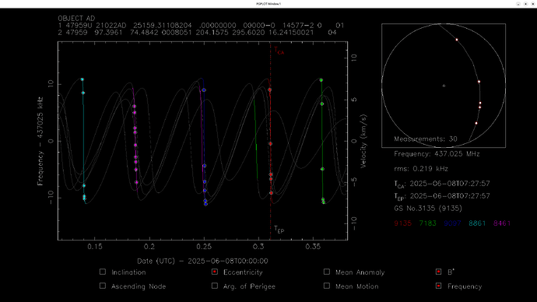Click the lone red measurement point near zero frequency

point(270,144)
